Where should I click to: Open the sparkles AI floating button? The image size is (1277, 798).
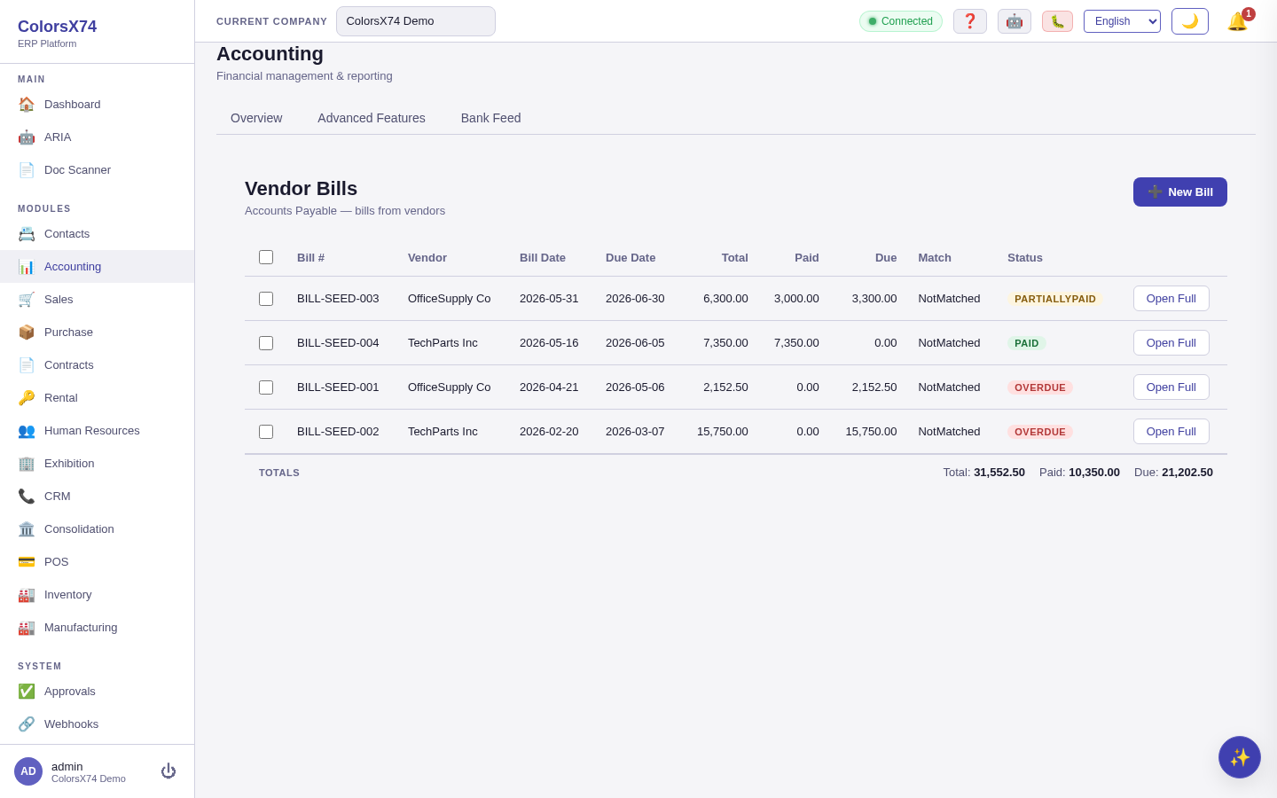click(x=1240, y=757)
